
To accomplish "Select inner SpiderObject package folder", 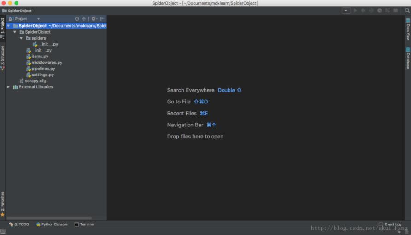I will tap(35, 32).
